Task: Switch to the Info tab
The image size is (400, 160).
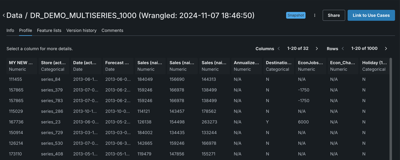Action: click(10, 30)
